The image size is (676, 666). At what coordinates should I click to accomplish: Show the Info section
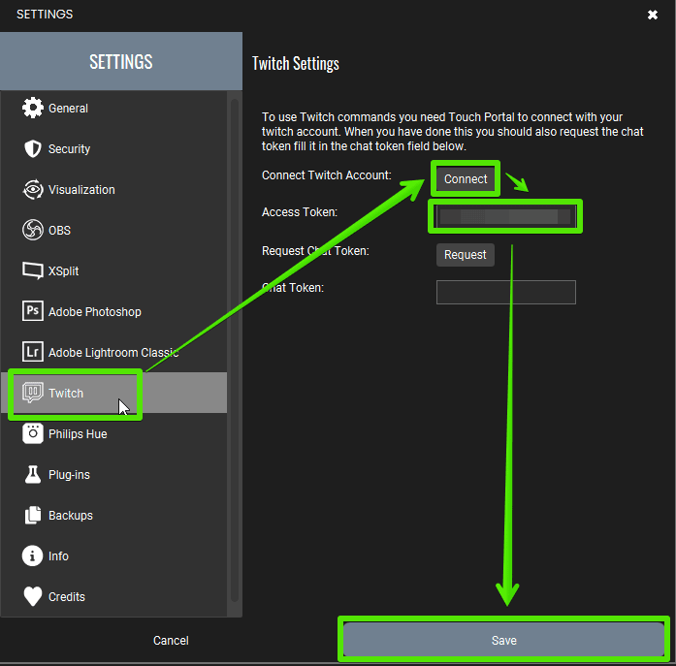pos(113,555)
